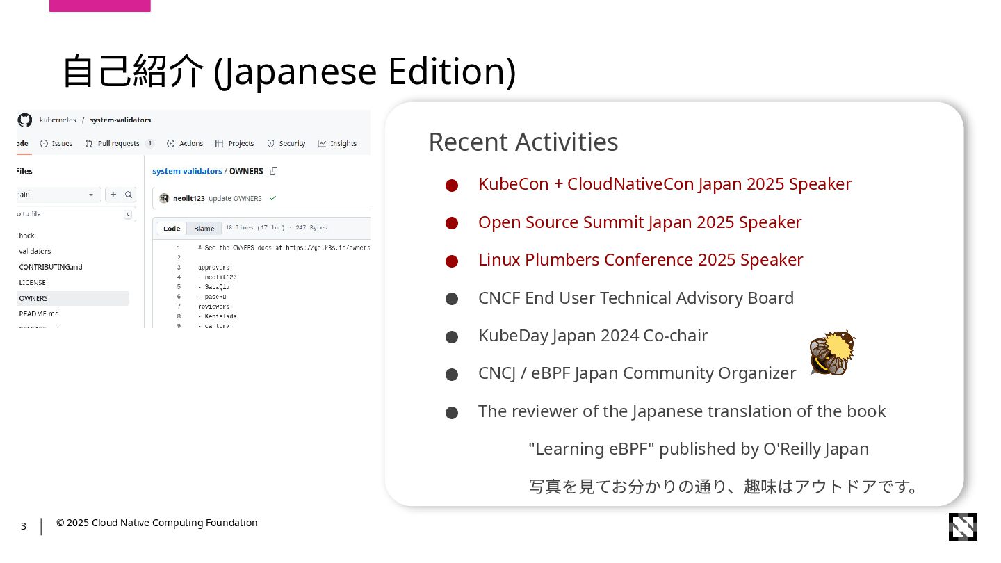Click the slide title 自己紹介 (Japanese Edition)

point(288,72)
